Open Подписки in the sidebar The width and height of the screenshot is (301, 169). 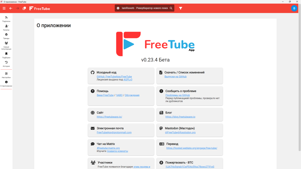[6, 19]
